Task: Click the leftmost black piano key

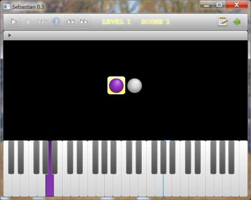Action: 11,157
